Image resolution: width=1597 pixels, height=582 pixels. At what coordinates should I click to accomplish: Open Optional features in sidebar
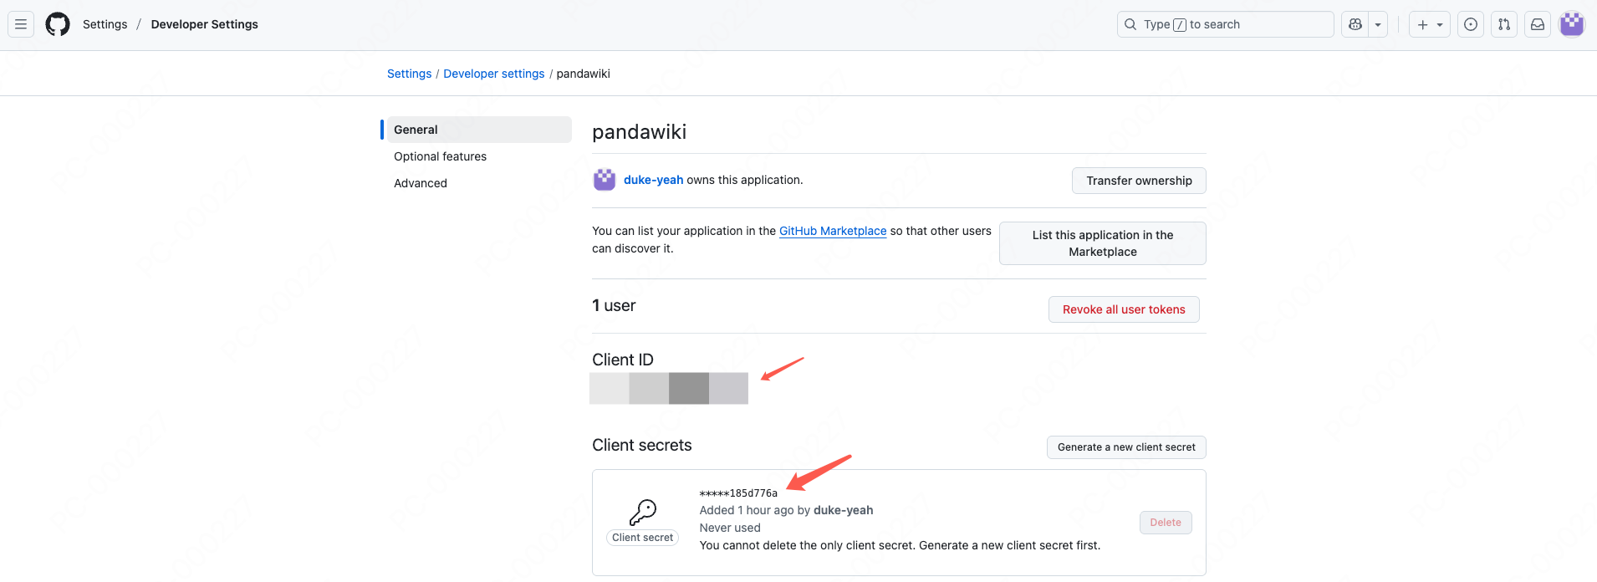coord(440,156)
